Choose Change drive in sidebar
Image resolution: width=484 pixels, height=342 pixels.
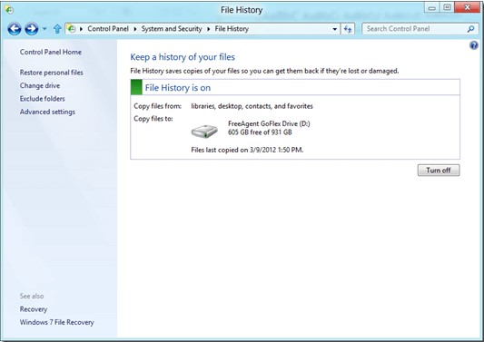(x=40, y=85)
